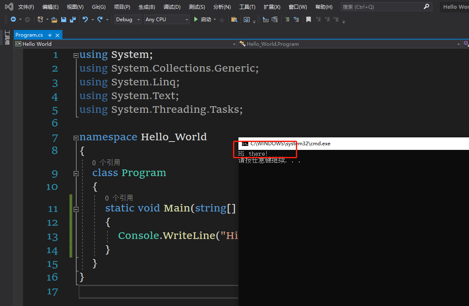
Task: Click the C# project icon beside Hello World
Action: (x=18, y=44)
